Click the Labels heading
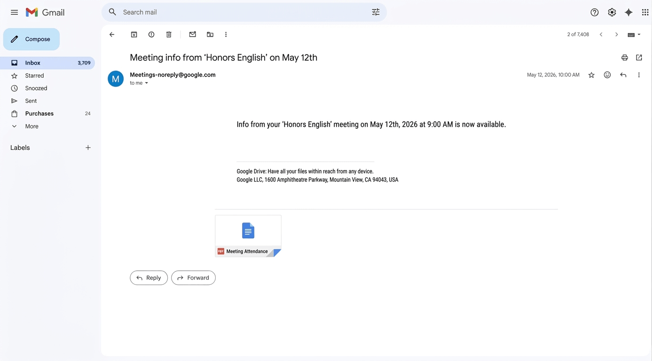Screen dimensions: 652x361 pyautogui.click(x=20, y=148)
